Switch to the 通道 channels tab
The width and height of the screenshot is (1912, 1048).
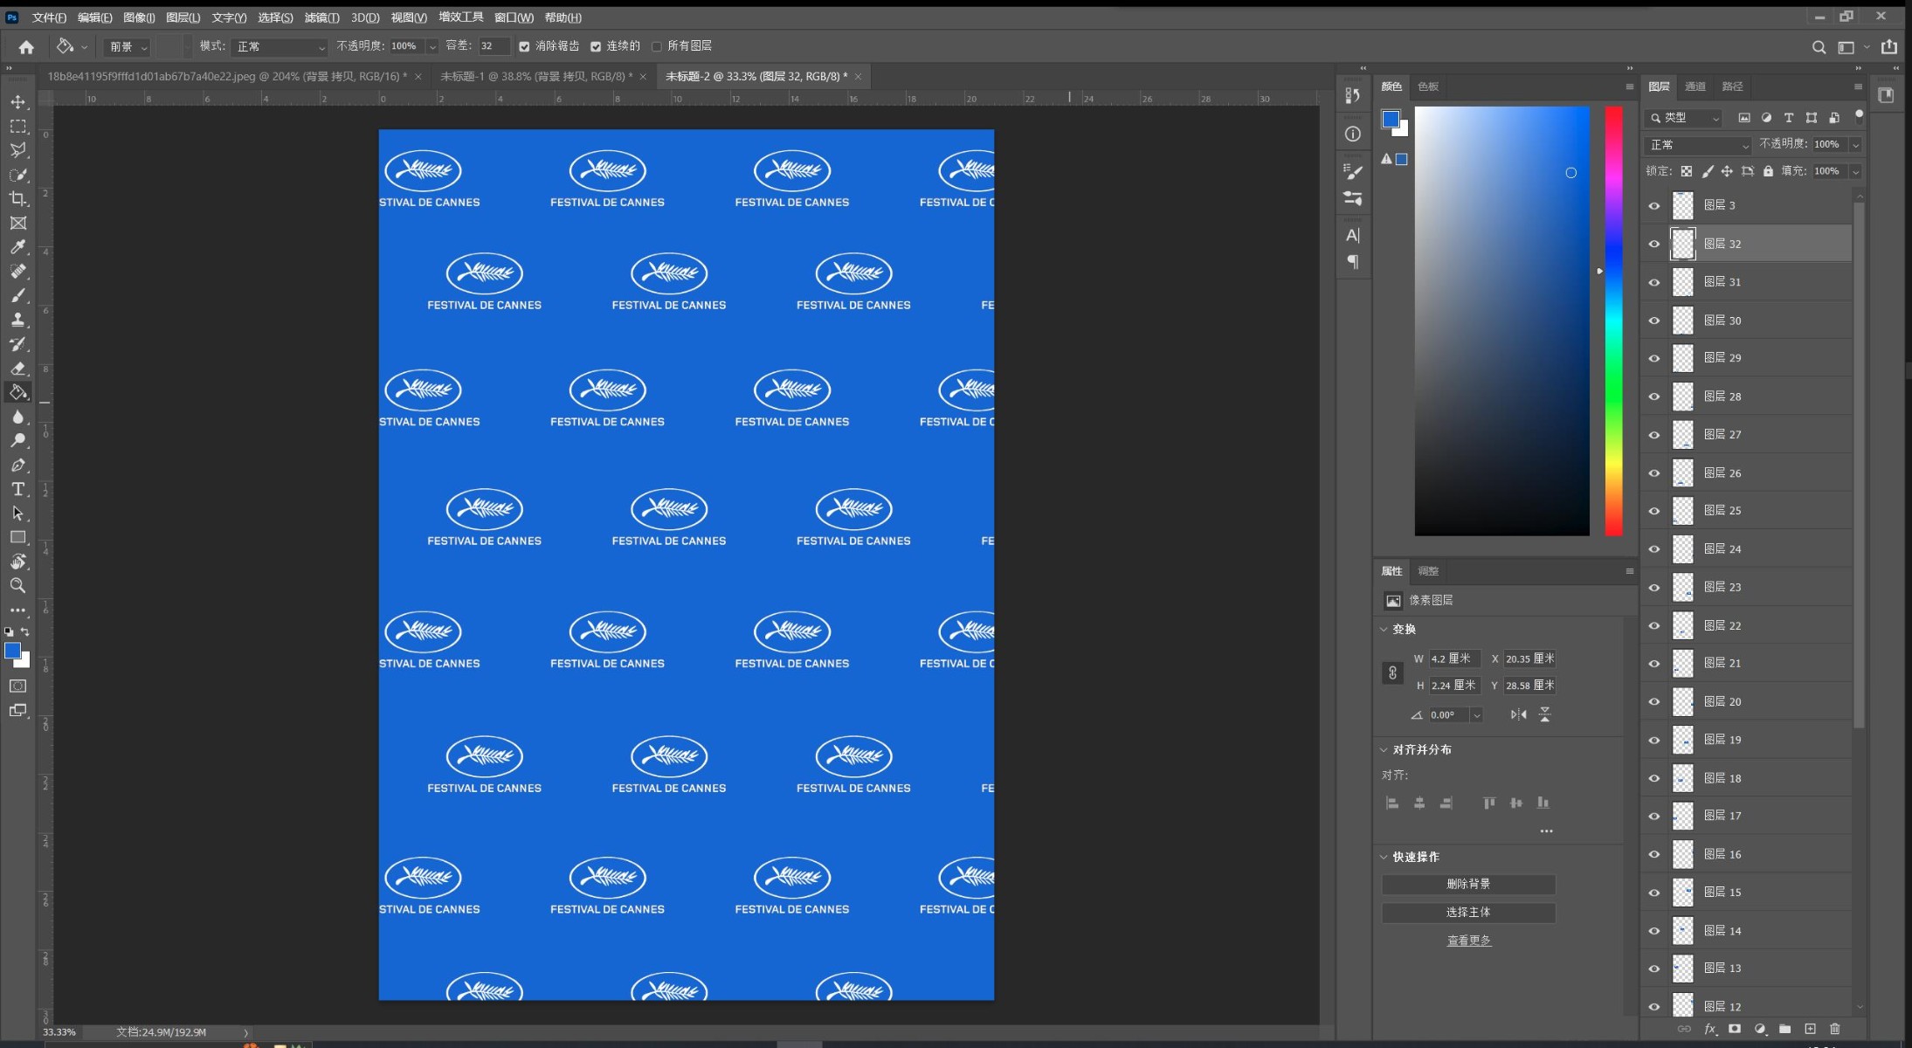pos(1695,86)
